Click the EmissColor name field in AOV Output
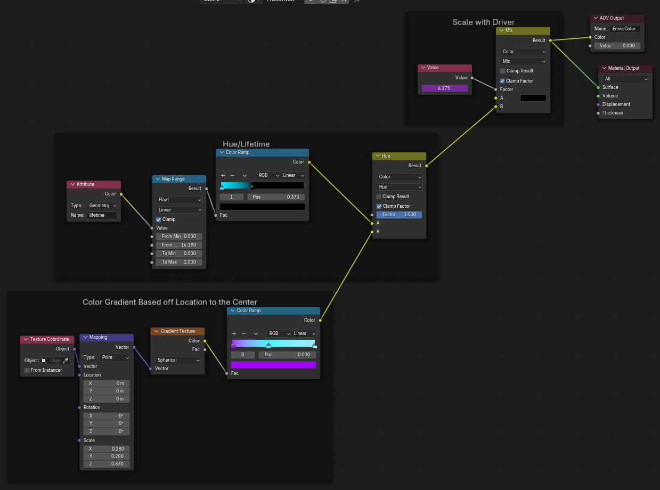 pos(625,29)
